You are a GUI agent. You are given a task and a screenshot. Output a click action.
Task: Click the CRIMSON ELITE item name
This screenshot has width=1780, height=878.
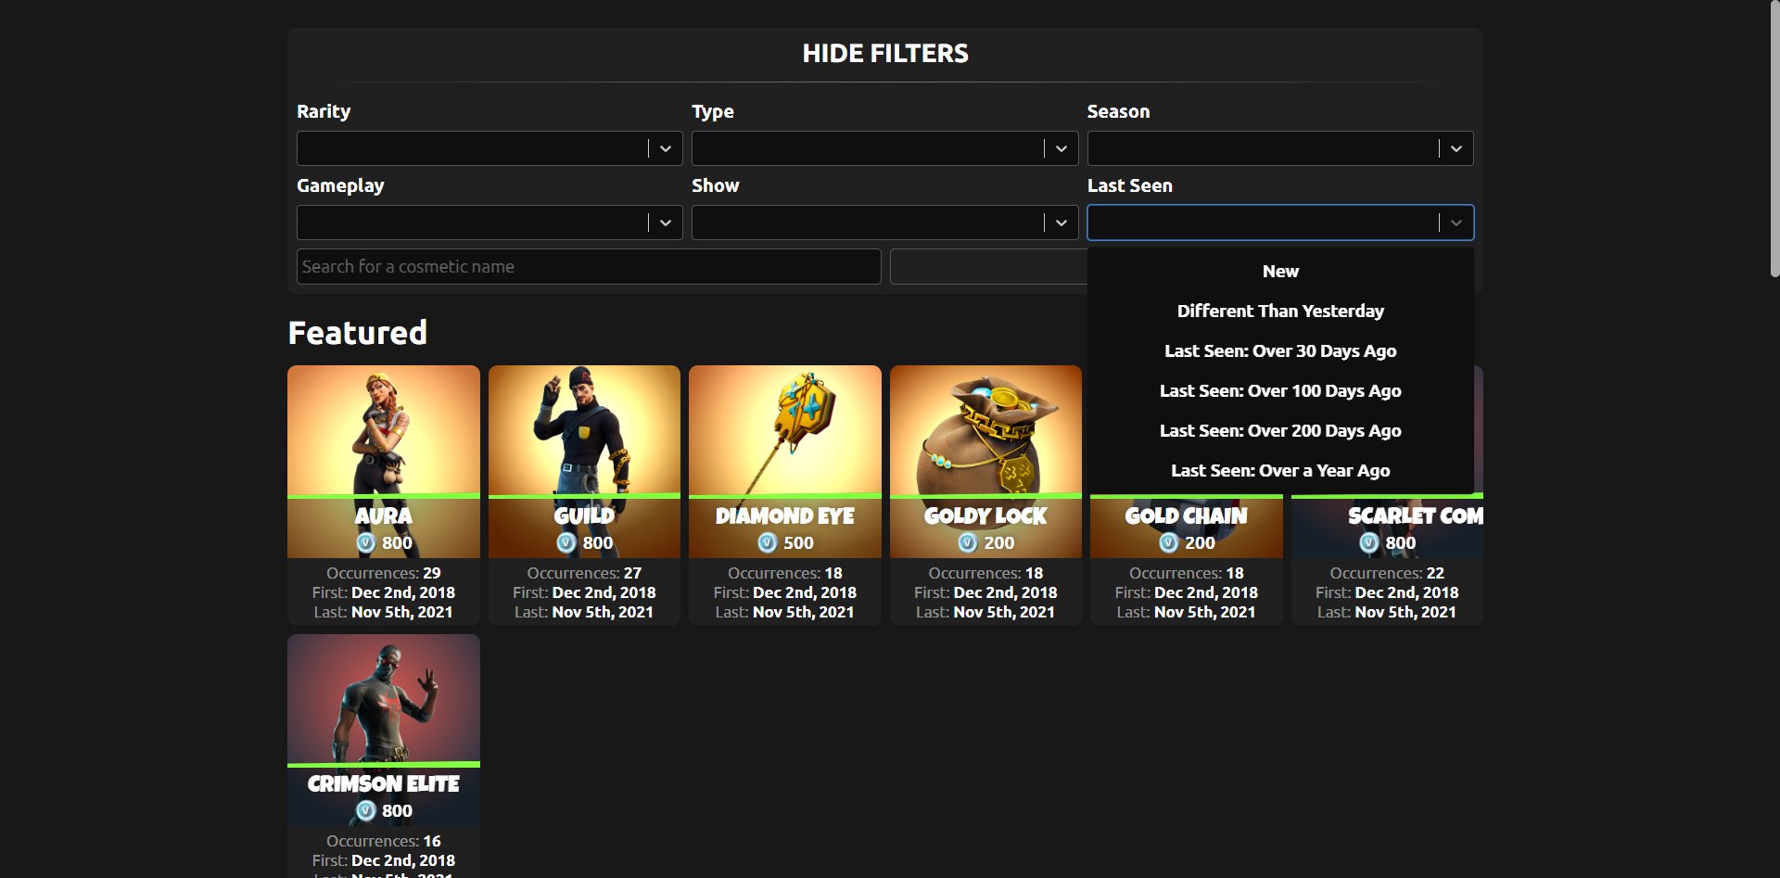[384, 784]
